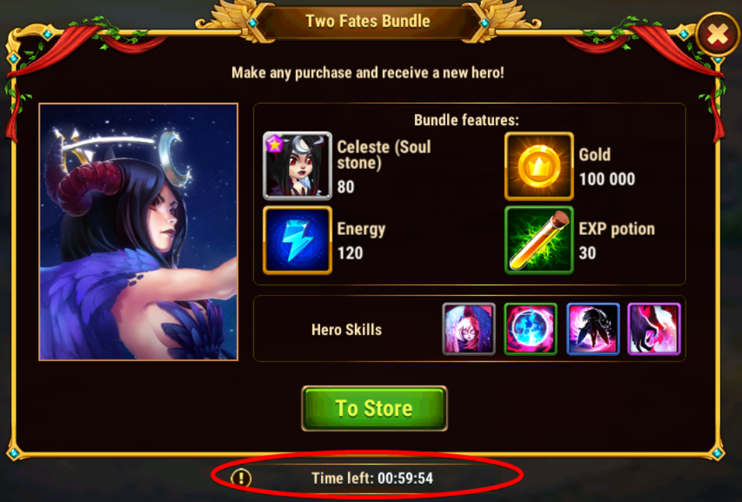Select the Gold coin icon
742x502 pixels.
pyautogui.click(x=539, y=166)
